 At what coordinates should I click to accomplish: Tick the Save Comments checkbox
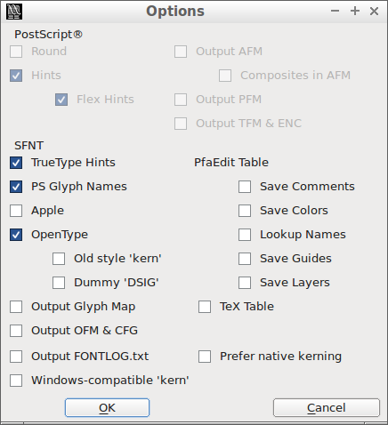point(245,187)
